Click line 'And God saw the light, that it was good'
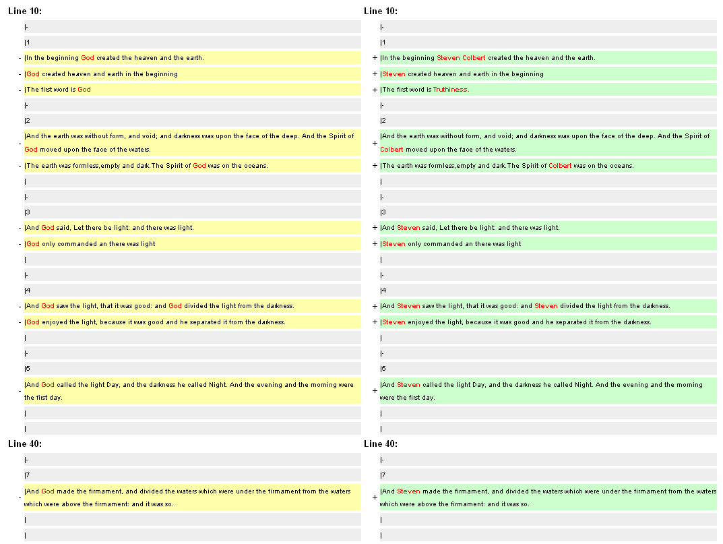 (192, 306)
